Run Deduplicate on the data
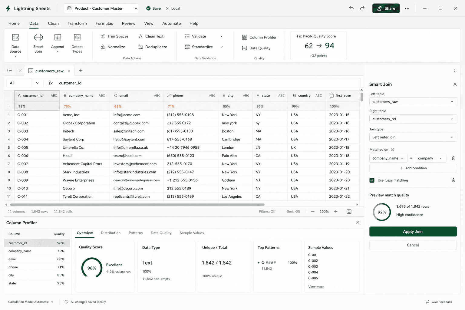Screen dimensions: 465x310 (x=153, y=47)
